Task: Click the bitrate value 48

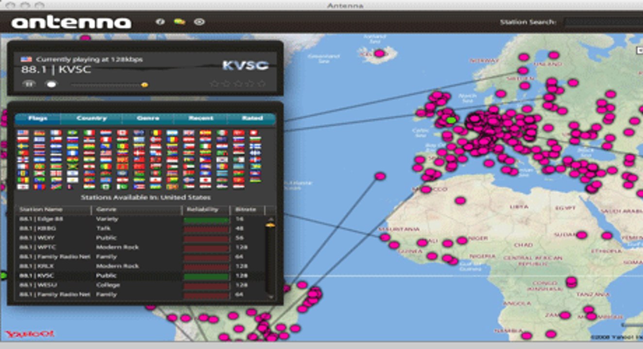Action: pos(238,228)
